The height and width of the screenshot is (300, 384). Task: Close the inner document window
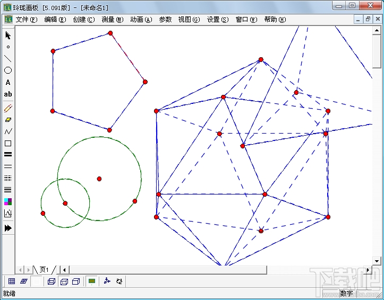click(x=378, y=19)
